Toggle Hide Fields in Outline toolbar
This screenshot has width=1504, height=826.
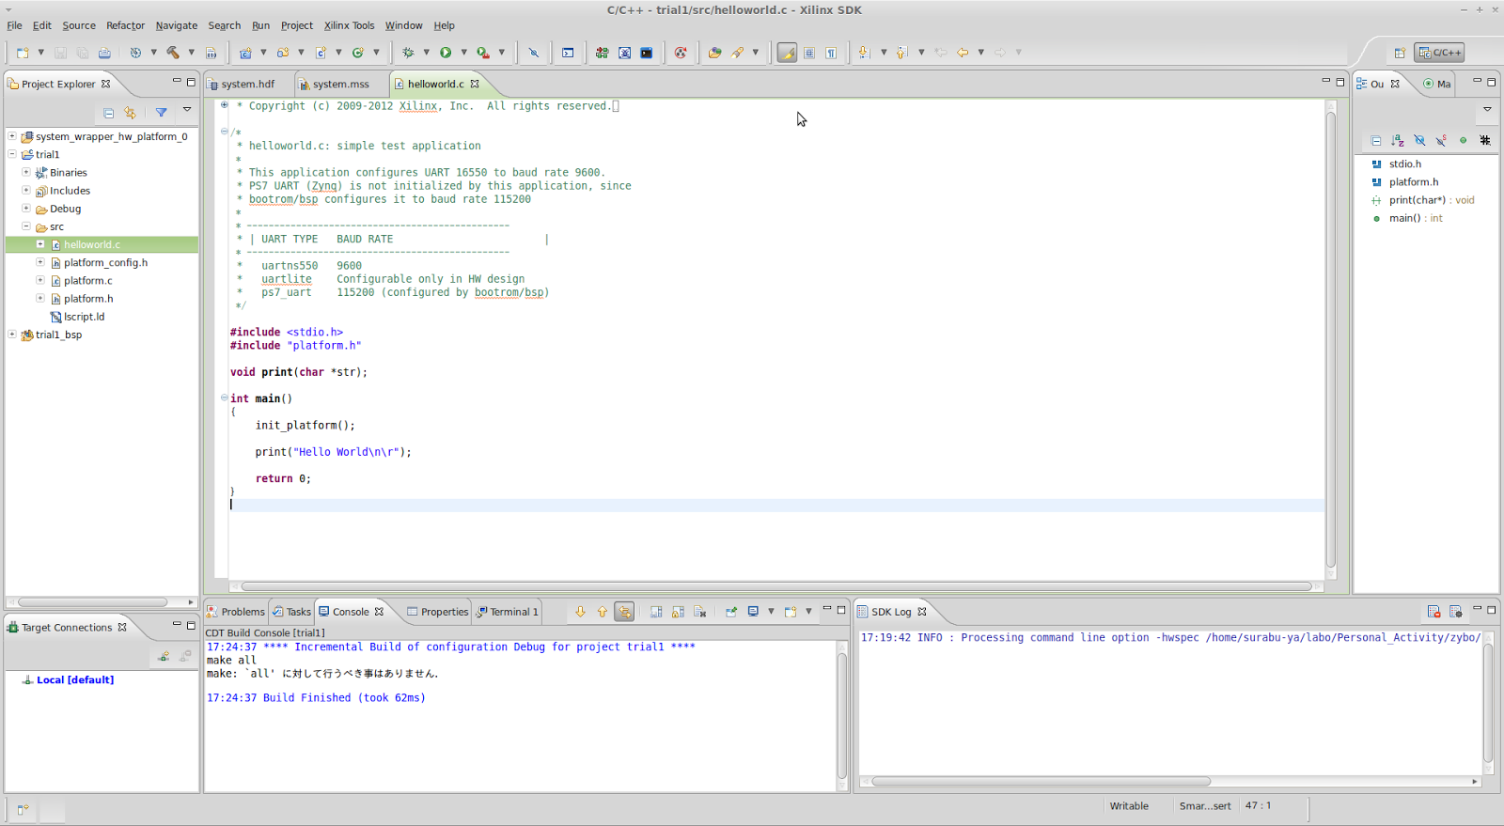coord(1419,140)
